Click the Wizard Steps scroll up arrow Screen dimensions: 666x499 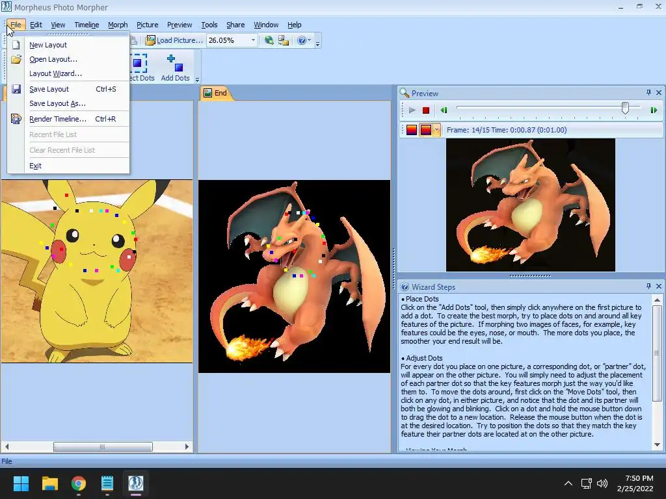pos(657,300)
